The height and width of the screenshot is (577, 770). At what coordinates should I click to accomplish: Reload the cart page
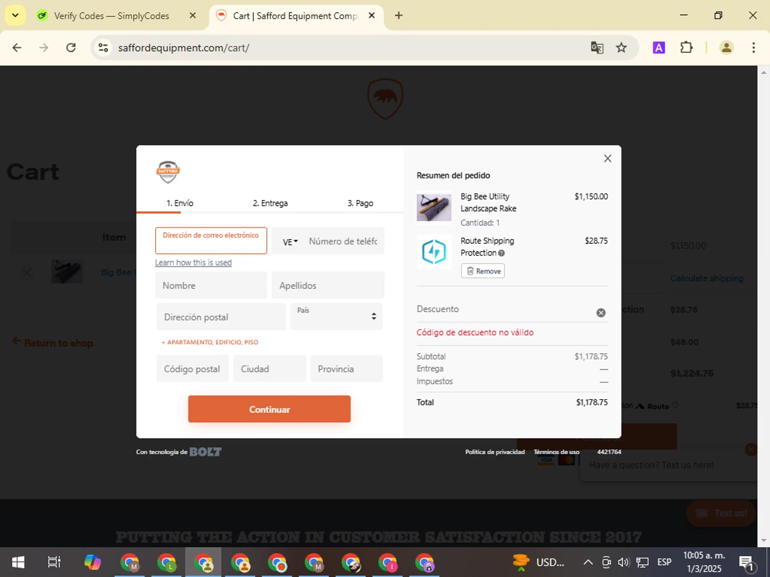[71, 48]
